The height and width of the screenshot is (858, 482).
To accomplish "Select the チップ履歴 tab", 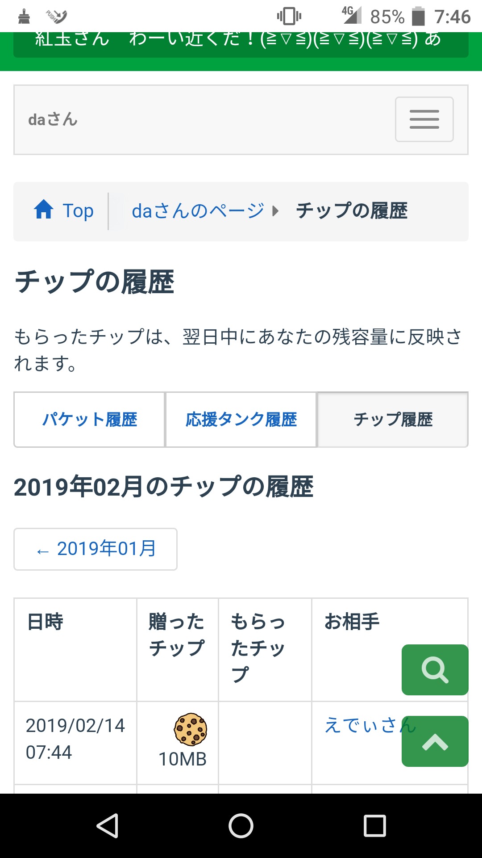I will [x=393, y=420].
